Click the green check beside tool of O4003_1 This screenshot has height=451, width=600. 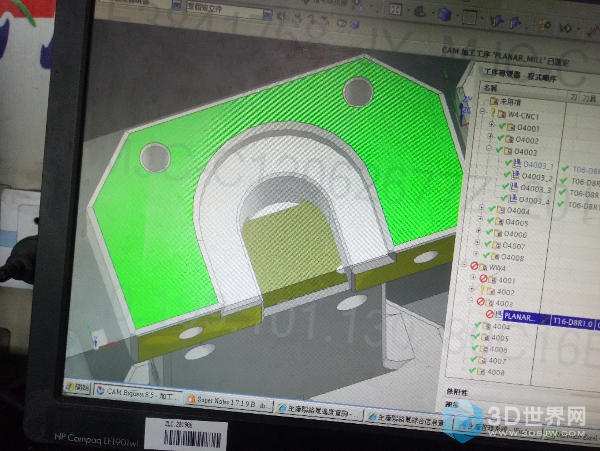click(565, 168)
